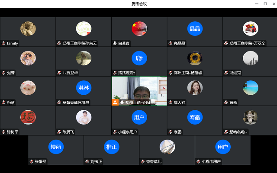Click the name label 黄燕
277x173 pixels.
233,102
